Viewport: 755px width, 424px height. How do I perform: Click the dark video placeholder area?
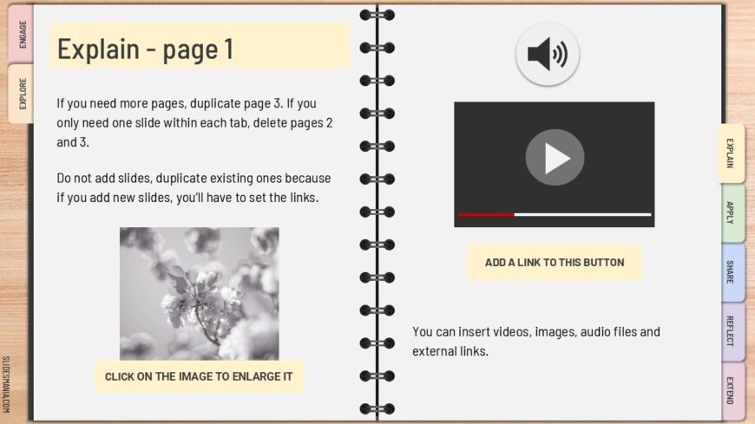click(555, 164)
